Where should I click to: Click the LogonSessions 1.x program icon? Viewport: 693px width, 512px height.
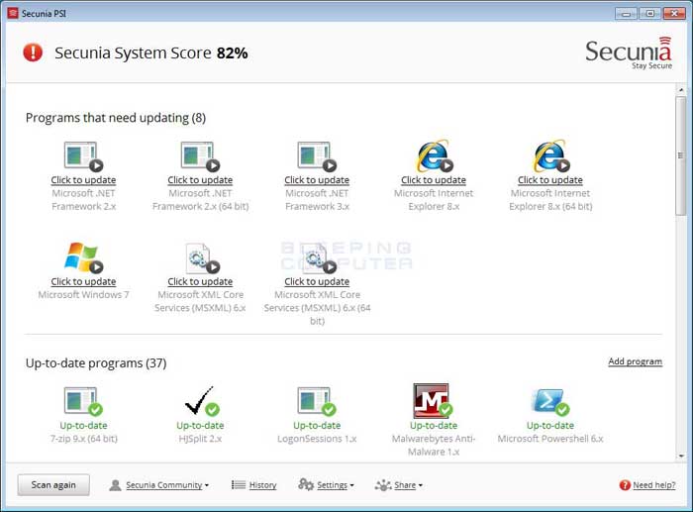[x=317, y=401]
